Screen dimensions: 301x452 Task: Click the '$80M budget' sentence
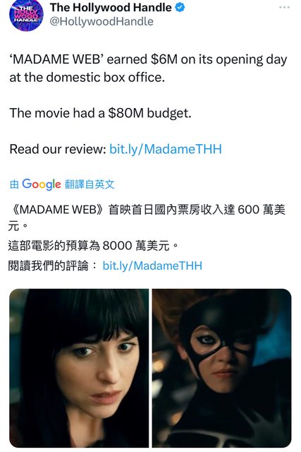point(100,113)
